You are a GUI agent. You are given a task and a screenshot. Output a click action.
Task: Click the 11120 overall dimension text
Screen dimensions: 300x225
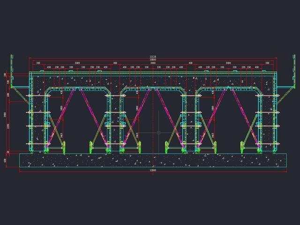[153, 57]
